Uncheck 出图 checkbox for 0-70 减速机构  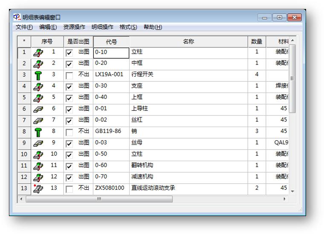coord(69,178)
